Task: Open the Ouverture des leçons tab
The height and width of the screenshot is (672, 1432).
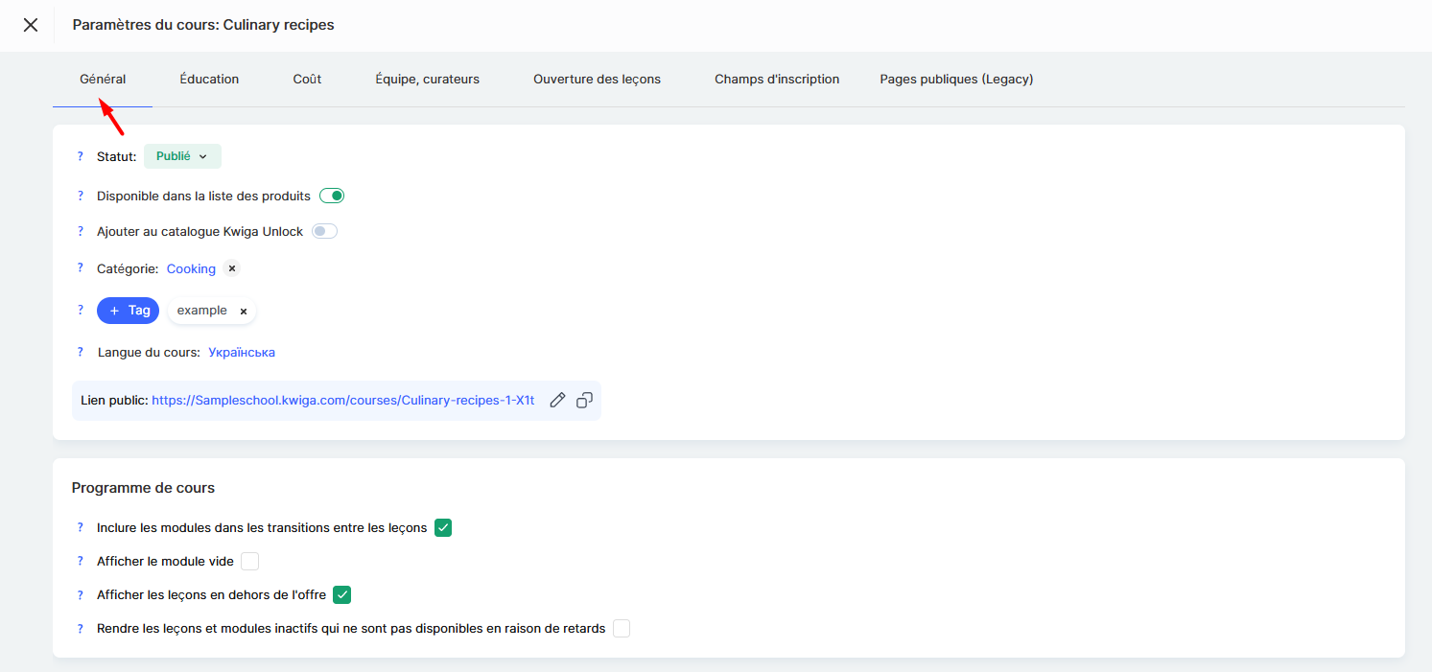Action: [x=597, y=80]
